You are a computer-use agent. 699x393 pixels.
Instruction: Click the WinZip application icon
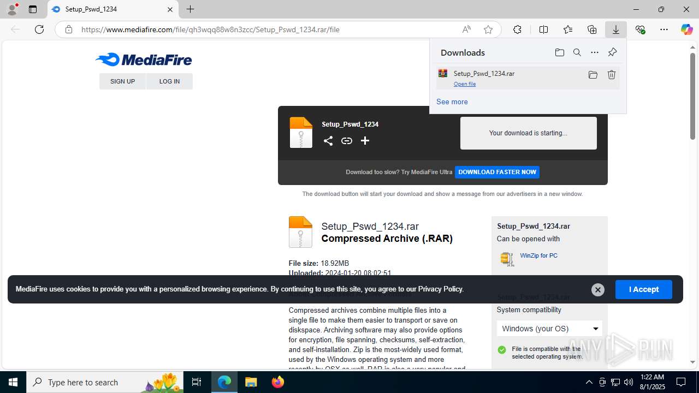507,259
